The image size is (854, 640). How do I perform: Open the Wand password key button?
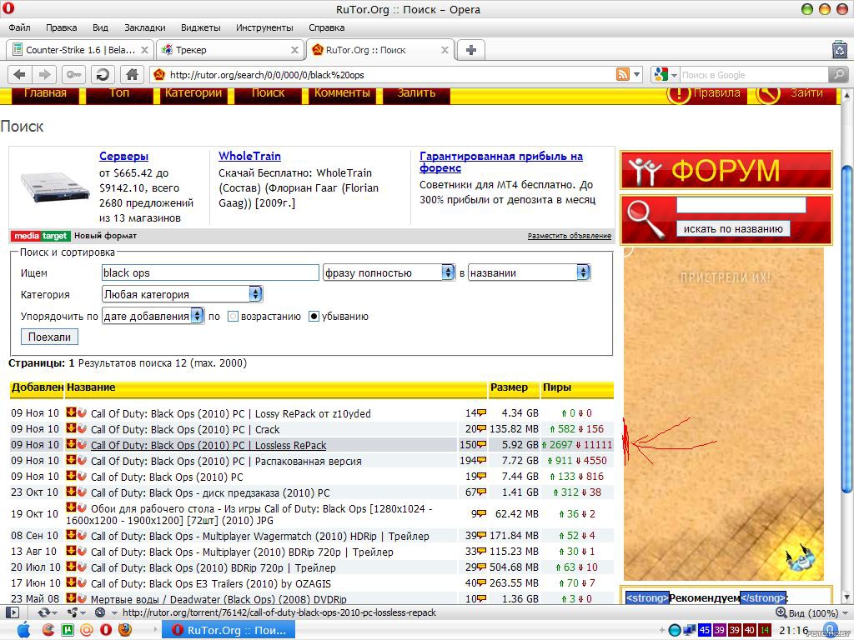(73, 74)
